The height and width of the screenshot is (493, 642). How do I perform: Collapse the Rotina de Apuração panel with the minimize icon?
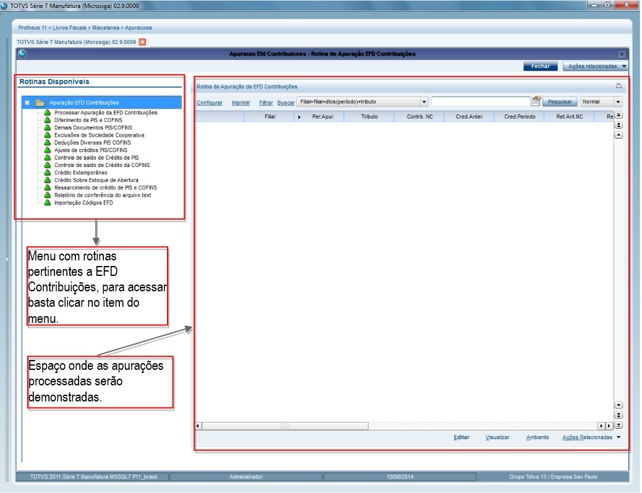(x=618, y=85)
